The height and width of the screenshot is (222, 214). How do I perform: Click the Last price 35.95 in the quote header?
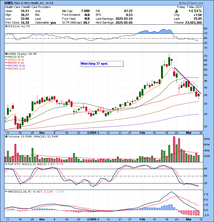coord(198,19)
